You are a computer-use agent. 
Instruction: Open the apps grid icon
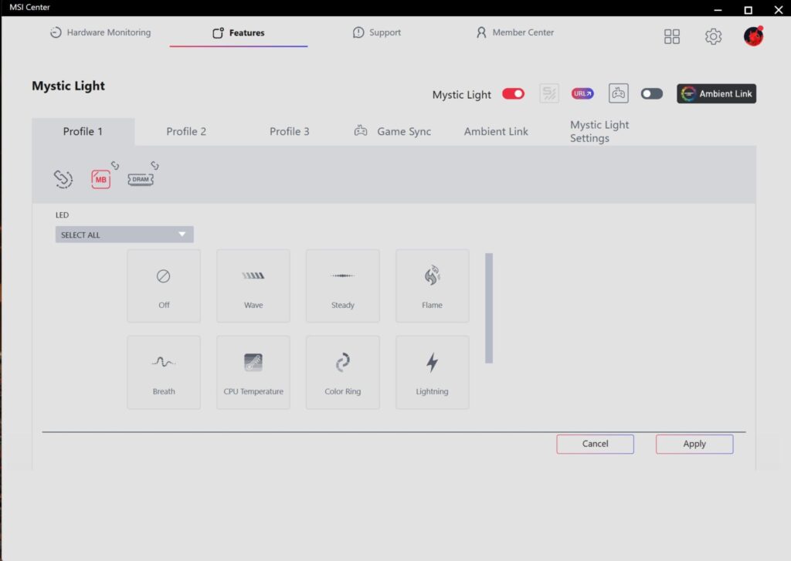coord(672,36)
